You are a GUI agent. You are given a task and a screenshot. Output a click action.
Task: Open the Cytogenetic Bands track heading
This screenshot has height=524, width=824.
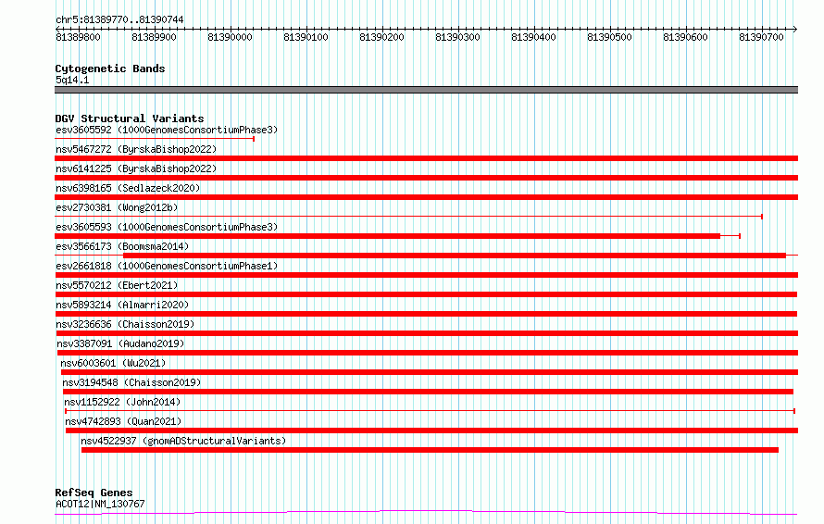pyautogui.click(x=110, y=69)
